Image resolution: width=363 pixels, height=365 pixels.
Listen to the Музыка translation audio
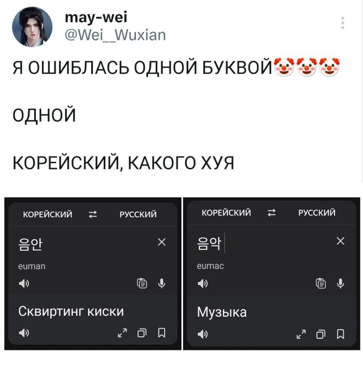pyautogui.click(x=203, y=334)
